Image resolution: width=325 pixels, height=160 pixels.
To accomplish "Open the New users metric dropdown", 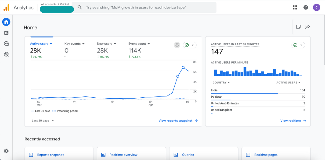I will [107, 44].
